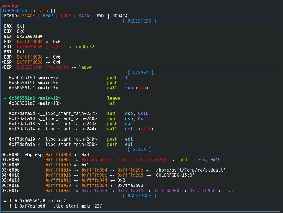Click the CODE label in the legend
The width and height of the screenshot is (283, 213).
(x=66, y=16)
